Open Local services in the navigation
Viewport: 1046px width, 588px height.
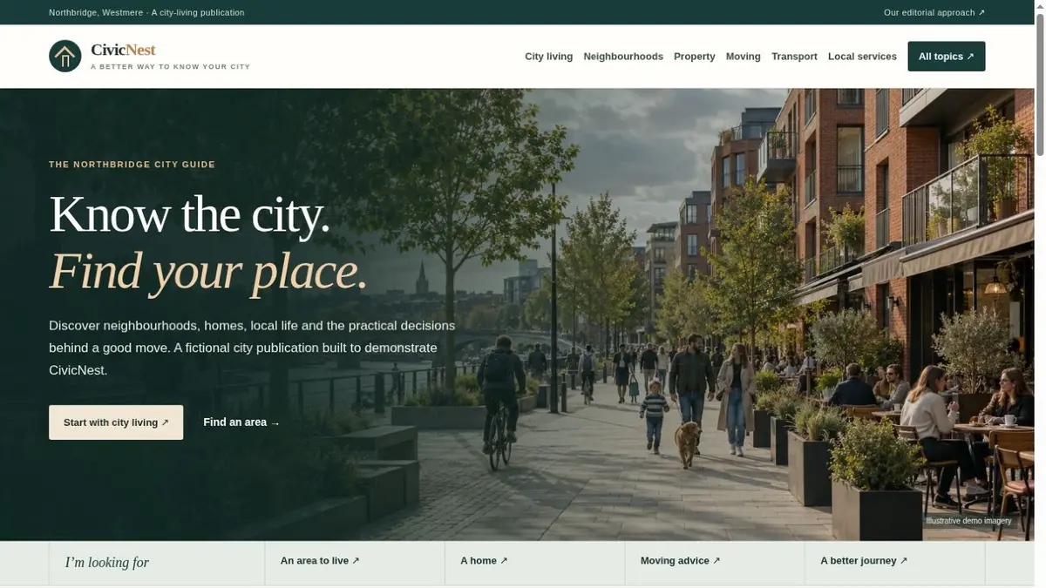point(862,57)
